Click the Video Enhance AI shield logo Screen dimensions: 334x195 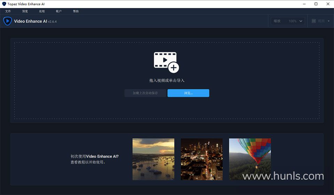(x=7, y=21)
